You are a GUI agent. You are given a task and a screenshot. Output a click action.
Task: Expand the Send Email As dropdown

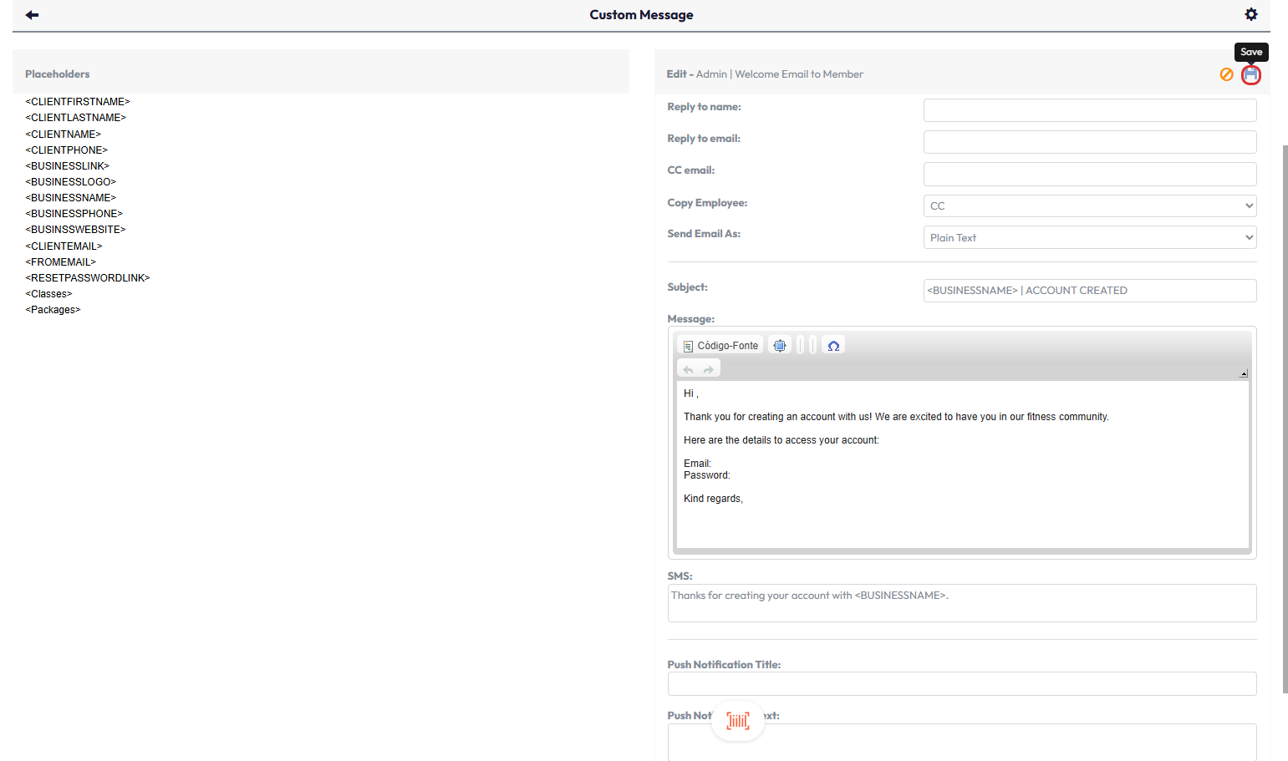click(x=1089, y=237)
